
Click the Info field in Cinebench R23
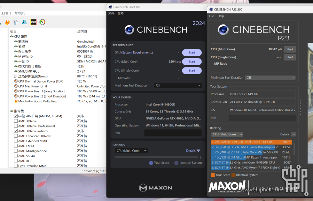click(262, 118)
